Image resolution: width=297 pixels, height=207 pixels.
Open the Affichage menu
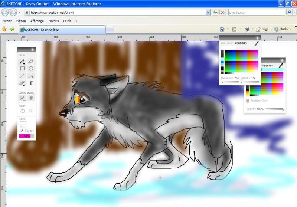[x=37, y=21]
